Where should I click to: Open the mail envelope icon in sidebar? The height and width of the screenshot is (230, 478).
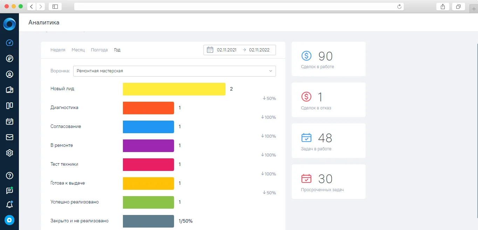pyautogui.click(x=9, y=137)
